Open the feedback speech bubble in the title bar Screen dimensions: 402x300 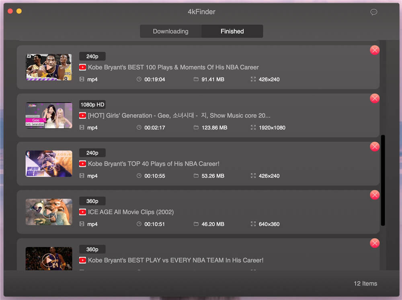[373, 12]
